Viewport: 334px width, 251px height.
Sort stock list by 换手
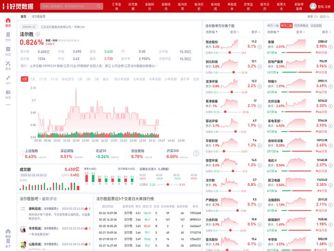256,32
